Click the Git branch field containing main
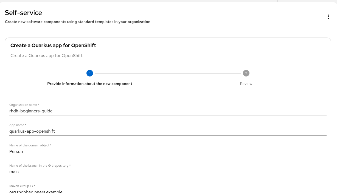The width and height of the screenshot is (337, 193). click(168, 172)
